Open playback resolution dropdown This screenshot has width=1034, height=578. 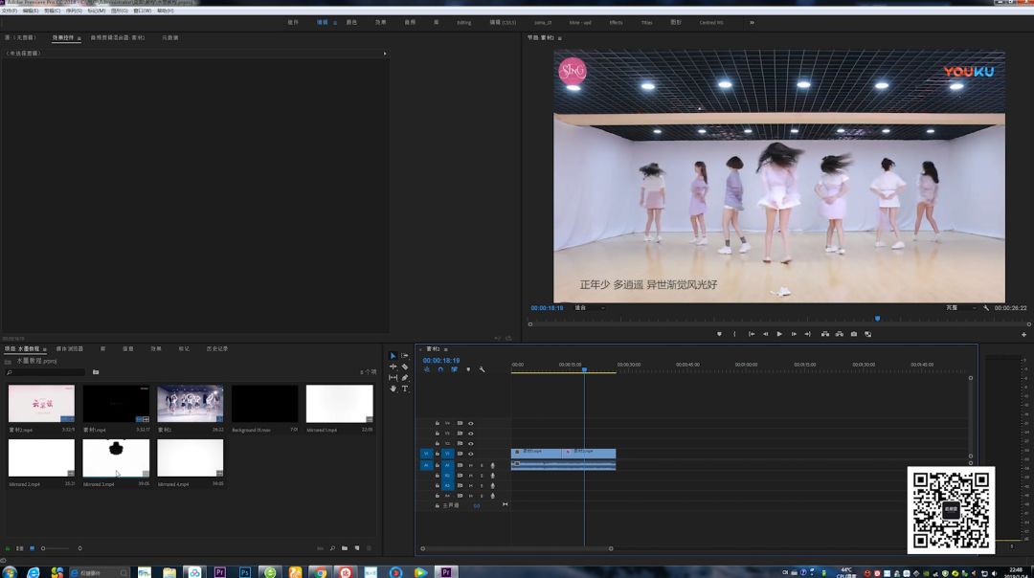961,308
